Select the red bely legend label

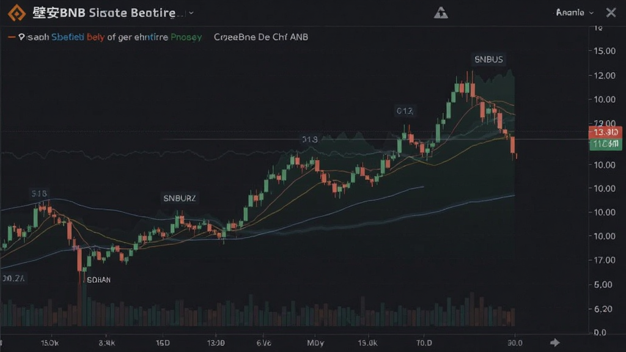(95, 37)
